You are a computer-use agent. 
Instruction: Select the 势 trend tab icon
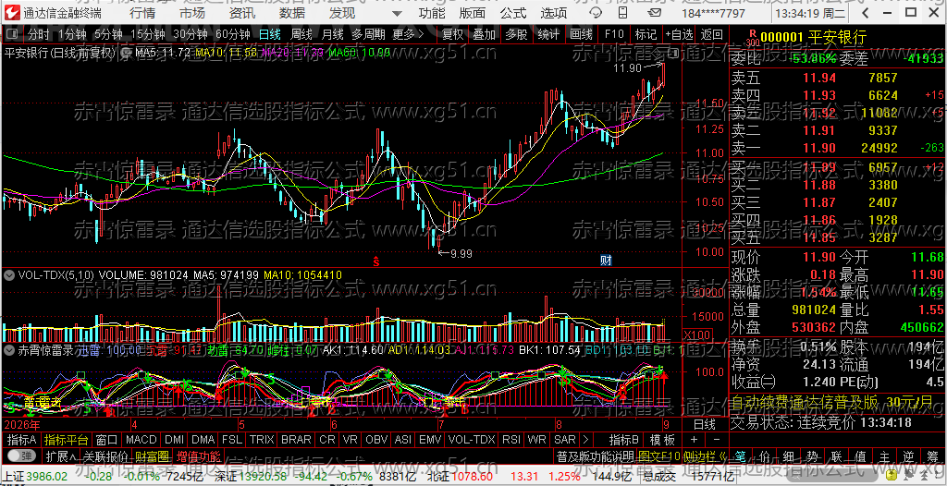pyautogui.click(x=813, y=456)
